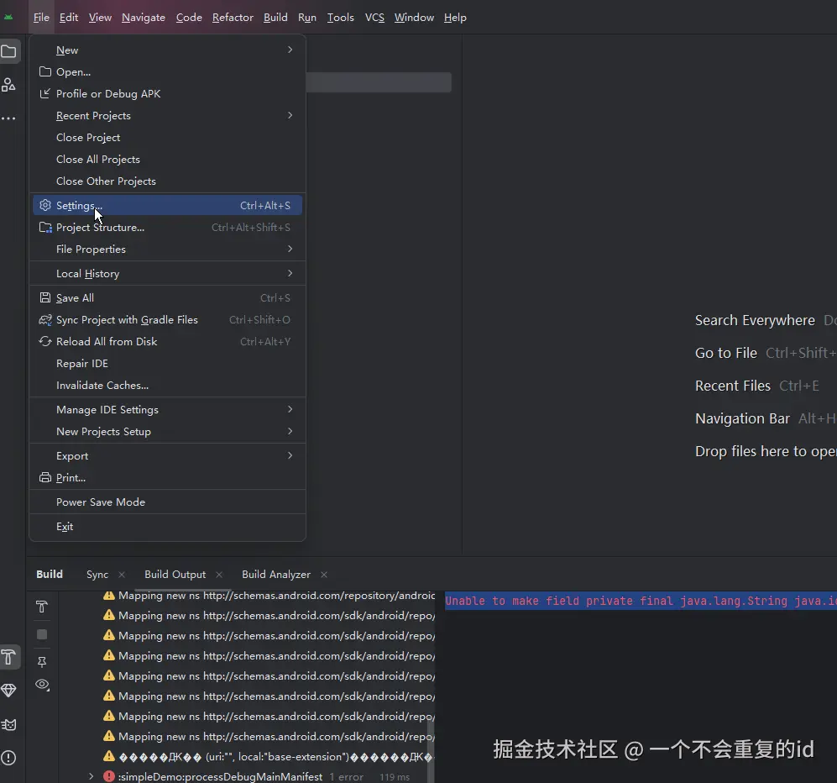Image resolution: width=837 pixels, height=783 pixels.
Task: Switch to the Sync tab
Action: [97, 575]
